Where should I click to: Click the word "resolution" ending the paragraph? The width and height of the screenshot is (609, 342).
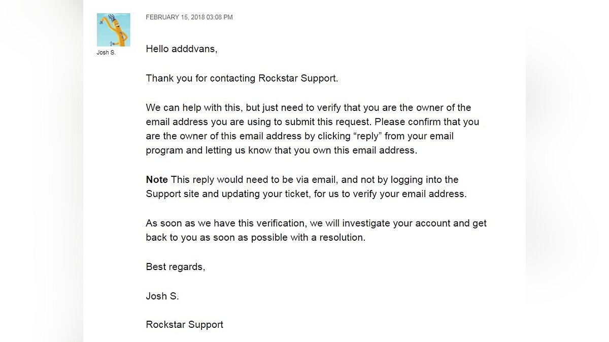342,238
